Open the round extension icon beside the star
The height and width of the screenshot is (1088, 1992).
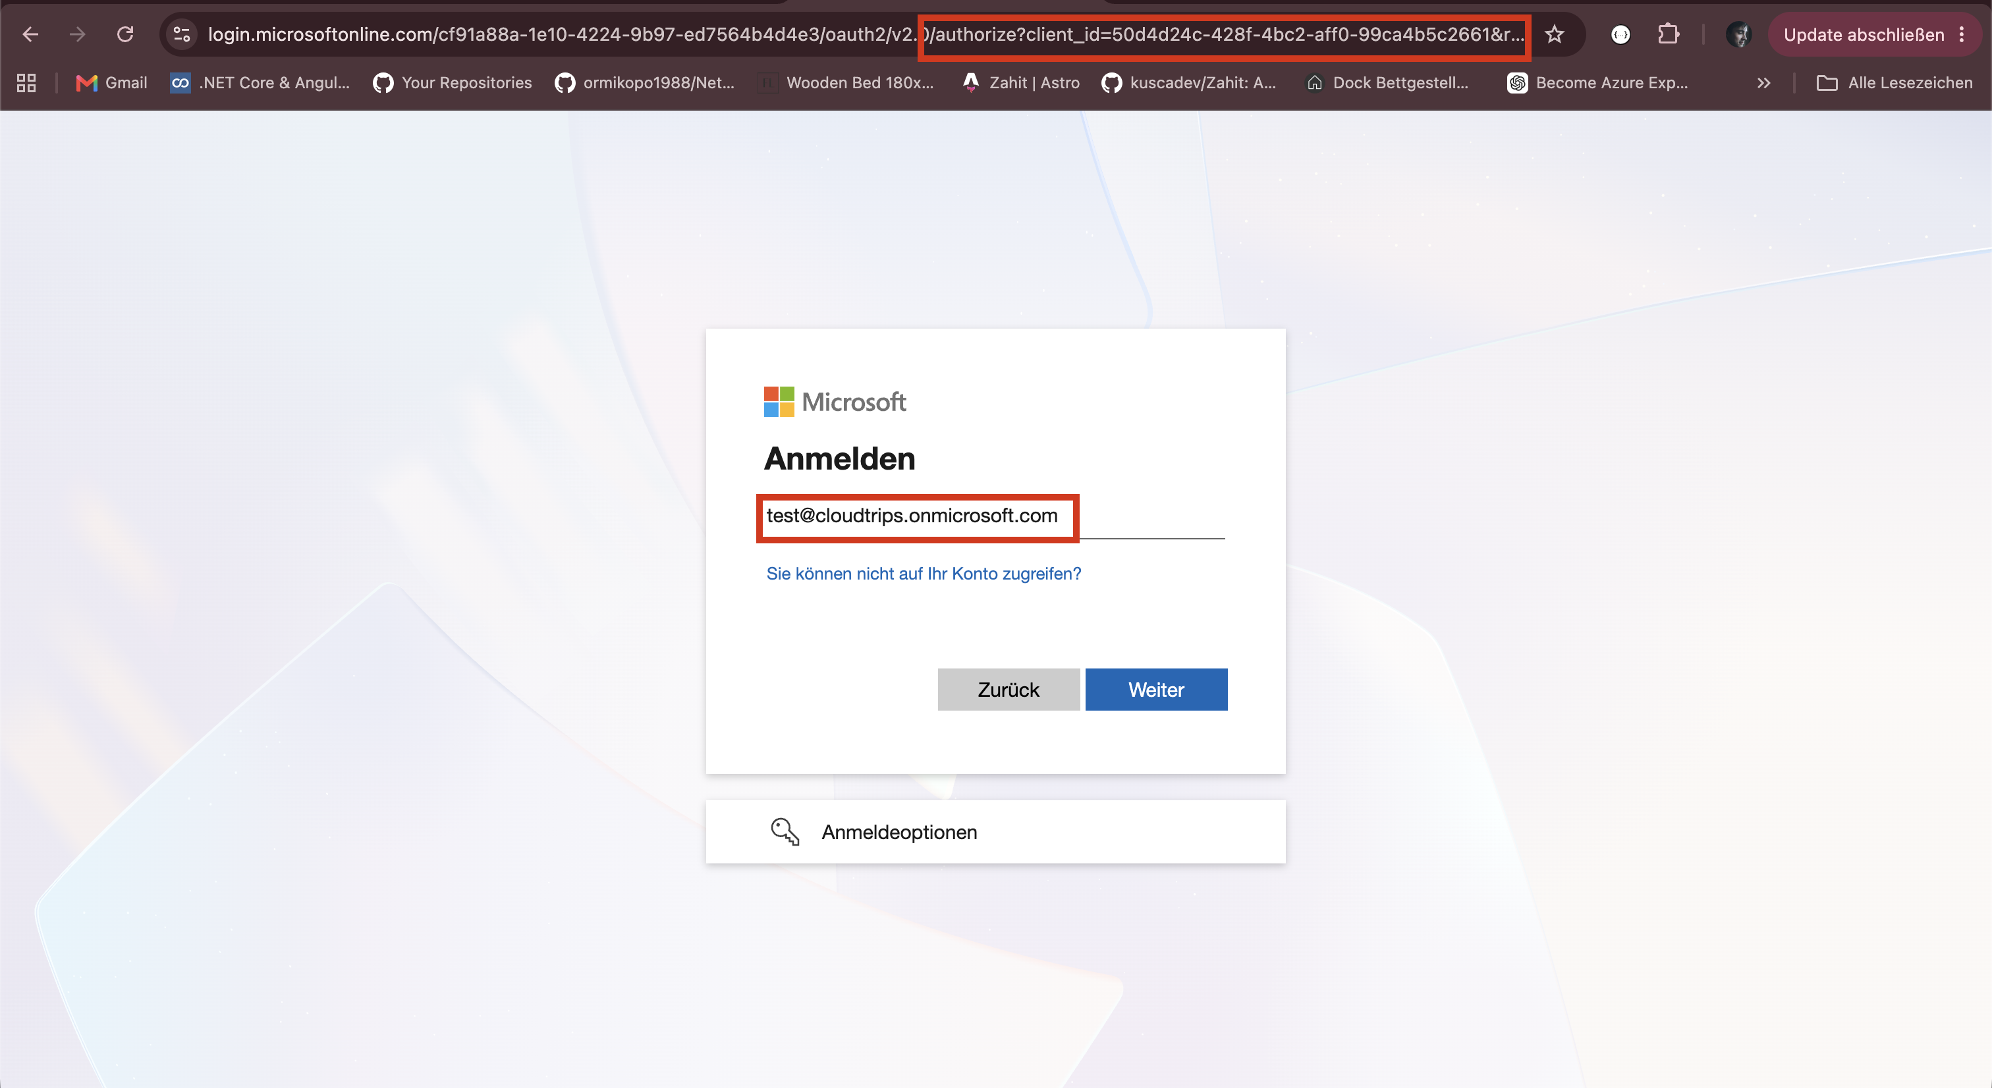click(x=1621, y=34)
